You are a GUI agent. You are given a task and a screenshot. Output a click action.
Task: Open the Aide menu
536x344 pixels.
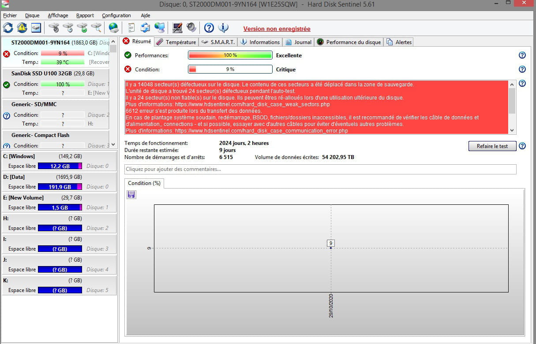click(x=146, y=15)
